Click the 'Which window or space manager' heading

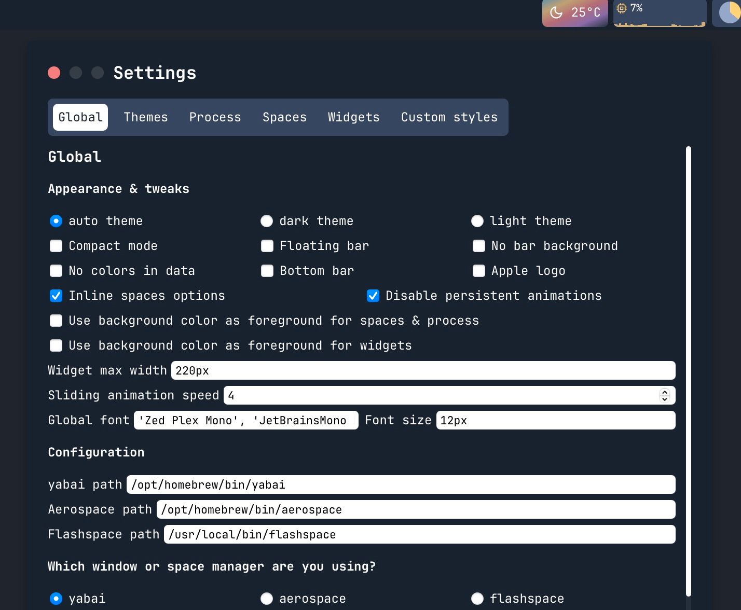[x=212, y=566]
